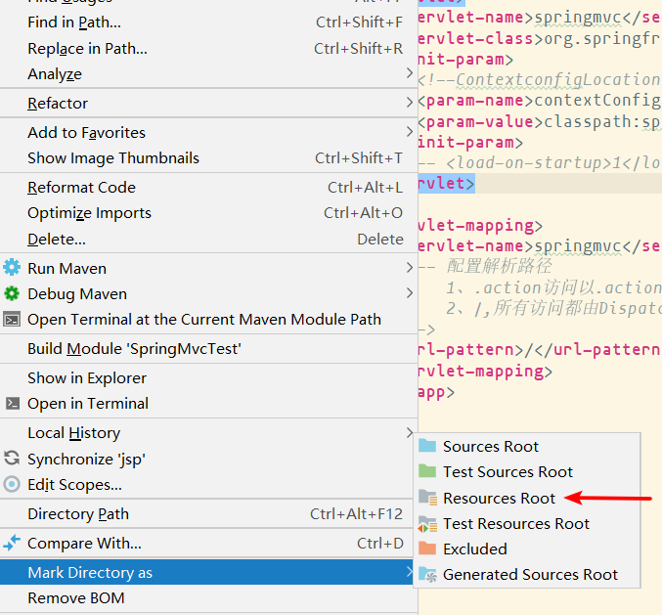Viewport: 662px width, 615px height.
Task: Click the Run Maven gear icon
Action: (x=12, y=268)
